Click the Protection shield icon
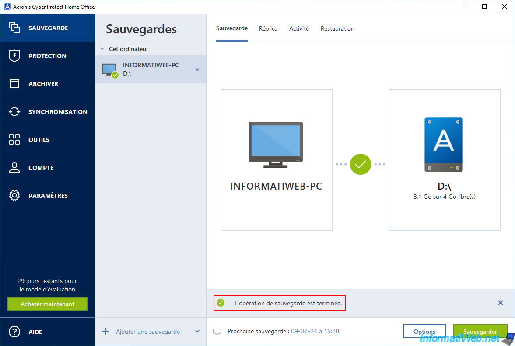Image resolution: width=515 pixels, height=346 pixels. click(x=14, y=56)
